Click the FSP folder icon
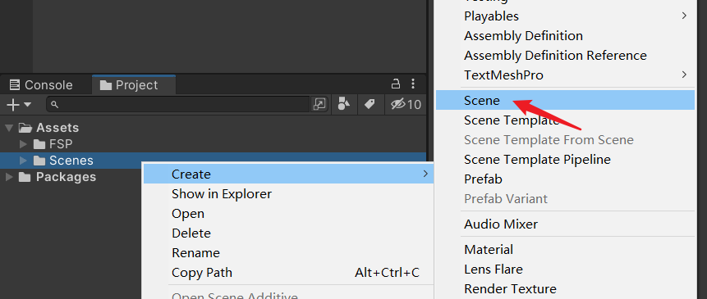The image size is (707, 299). coord(39,144)
